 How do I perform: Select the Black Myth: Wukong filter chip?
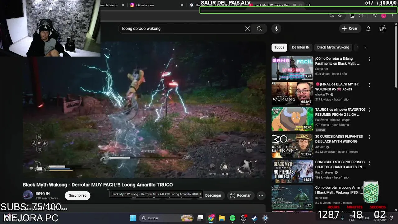pos(333,47)
